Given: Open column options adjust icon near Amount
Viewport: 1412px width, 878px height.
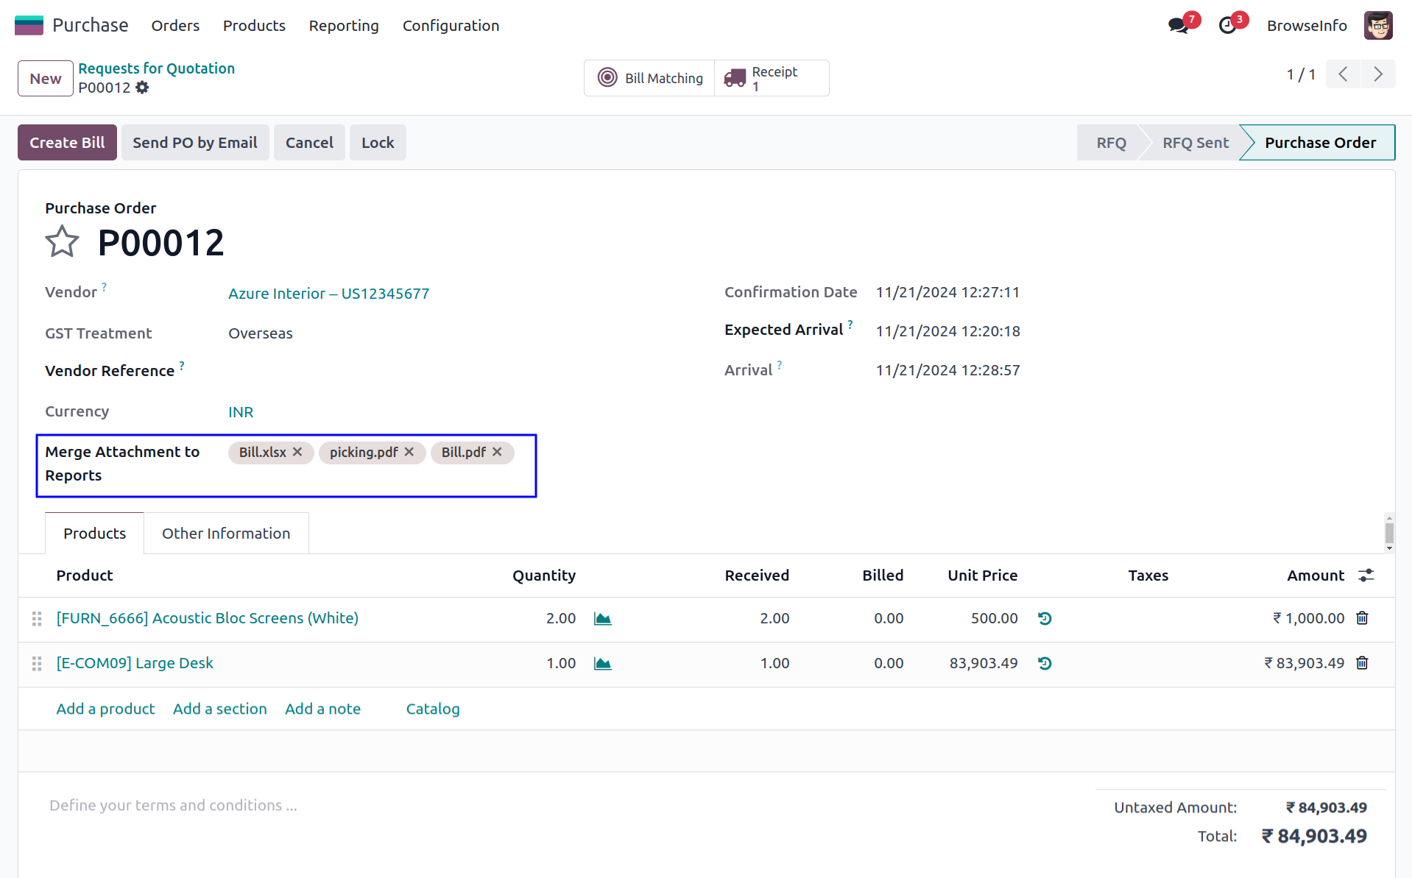Looking at the screenshot, I should (1366, 576).
